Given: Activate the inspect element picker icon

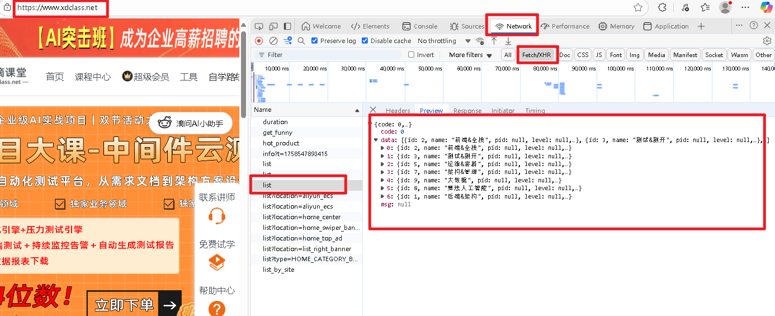Looking at the screenshot, I should (259, 26).
